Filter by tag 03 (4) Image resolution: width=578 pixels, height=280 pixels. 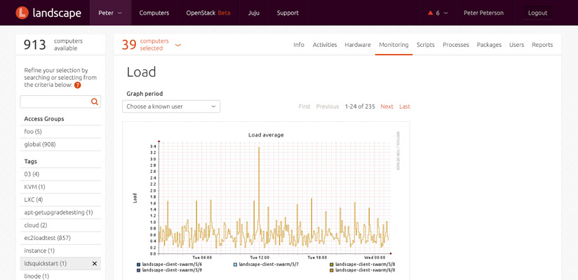(60, 174)
